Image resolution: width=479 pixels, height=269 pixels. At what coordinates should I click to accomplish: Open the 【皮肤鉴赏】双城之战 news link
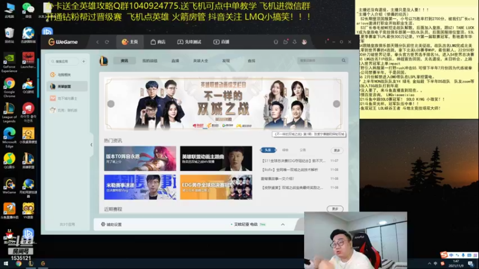[x=292, y=188]
